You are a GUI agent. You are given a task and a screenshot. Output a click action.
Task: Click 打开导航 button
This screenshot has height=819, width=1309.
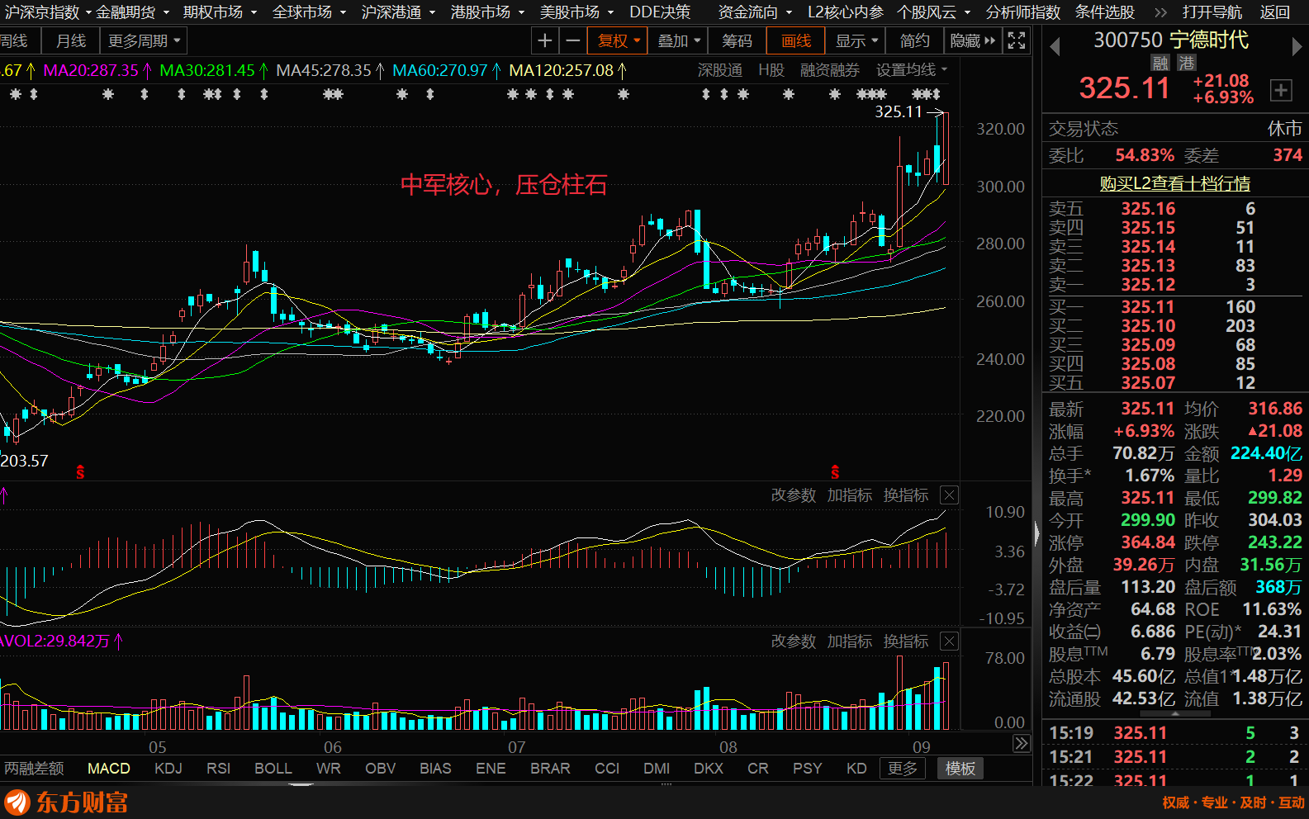click(x=1212, y=12)
